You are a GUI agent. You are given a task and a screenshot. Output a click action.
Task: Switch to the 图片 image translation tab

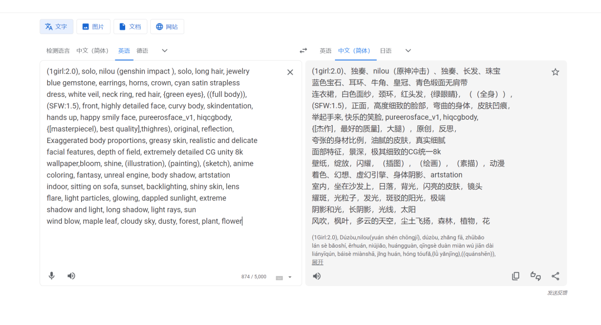coord(93,27)
